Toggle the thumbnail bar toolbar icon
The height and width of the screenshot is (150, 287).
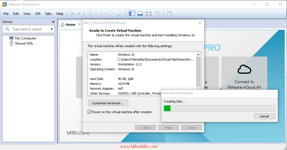pos(140,14)
